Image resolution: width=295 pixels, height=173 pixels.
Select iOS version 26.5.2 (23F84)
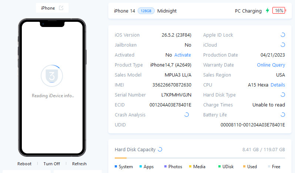pos(177,35)
